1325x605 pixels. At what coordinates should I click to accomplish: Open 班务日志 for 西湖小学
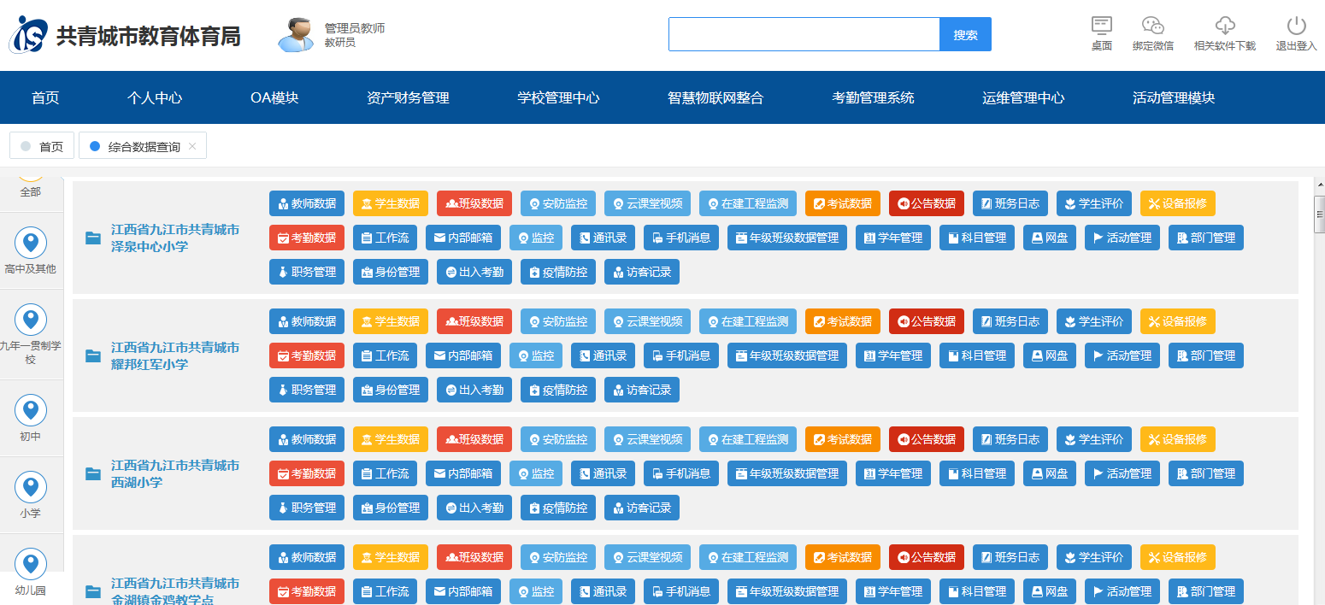pyautogui.click(x=1010, y=439)
